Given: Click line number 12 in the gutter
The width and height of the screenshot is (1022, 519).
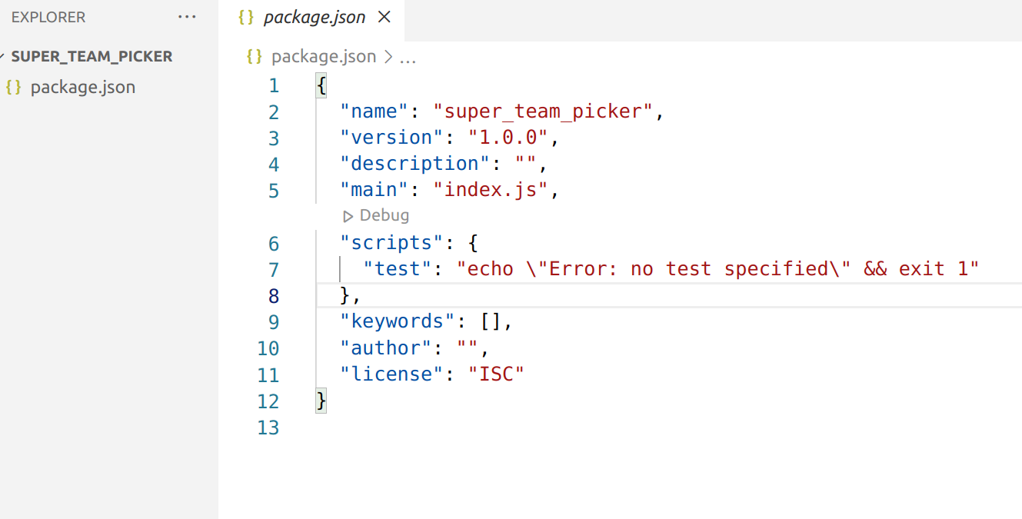Looking at the screenshot, I should click(x=268, y=401).
